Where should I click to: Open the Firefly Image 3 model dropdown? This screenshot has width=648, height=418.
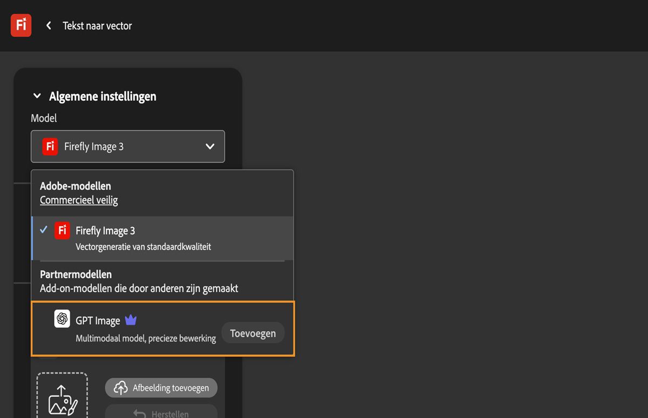click(128, 146)
